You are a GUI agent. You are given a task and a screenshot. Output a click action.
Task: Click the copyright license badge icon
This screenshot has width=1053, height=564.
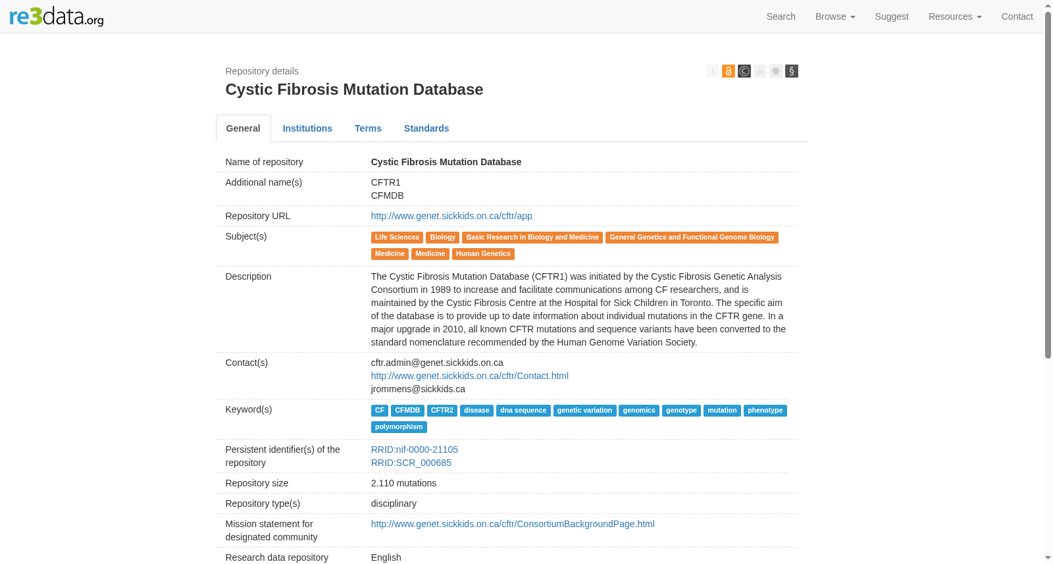coord(744,71)
